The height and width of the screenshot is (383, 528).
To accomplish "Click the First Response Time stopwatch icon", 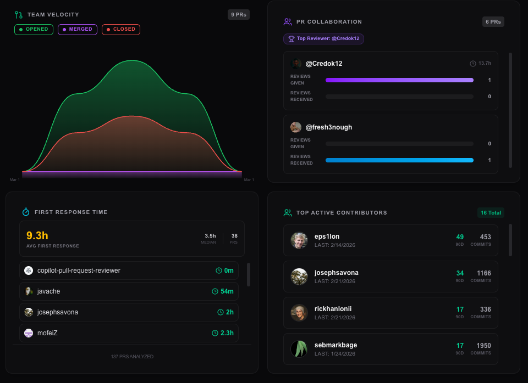I will coord(26,212).
